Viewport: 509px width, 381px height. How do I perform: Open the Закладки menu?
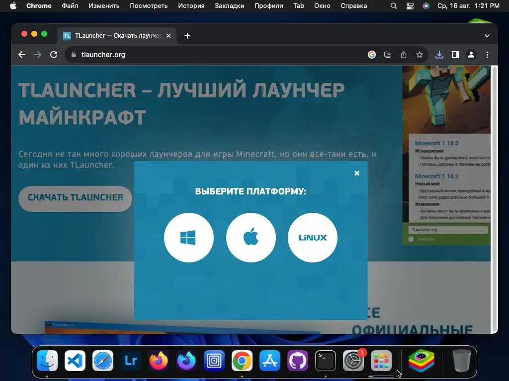230,6
